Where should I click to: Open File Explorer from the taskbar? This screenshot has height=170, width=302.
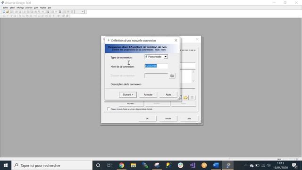(133, 165)
